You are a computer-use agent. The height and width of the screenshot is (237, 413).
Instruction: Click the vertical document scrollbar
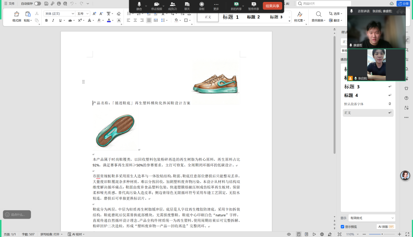pos(335,95)
